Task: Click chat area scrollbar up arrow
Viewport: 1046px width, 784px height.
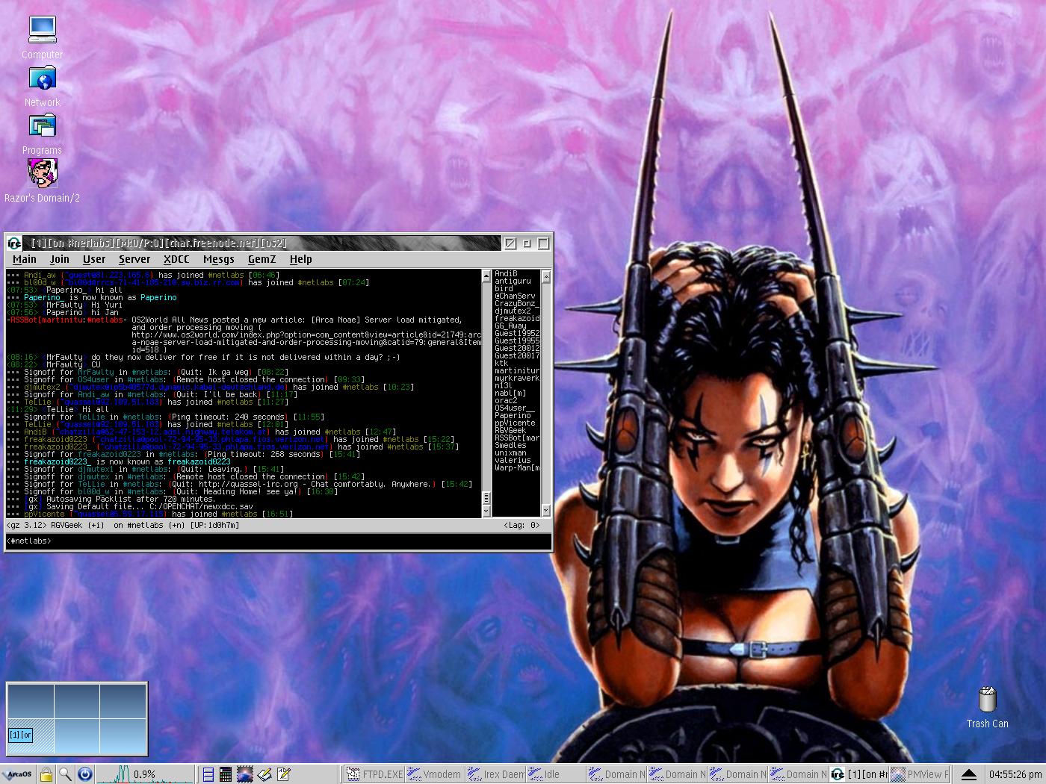Action: [x=486, y=276]
